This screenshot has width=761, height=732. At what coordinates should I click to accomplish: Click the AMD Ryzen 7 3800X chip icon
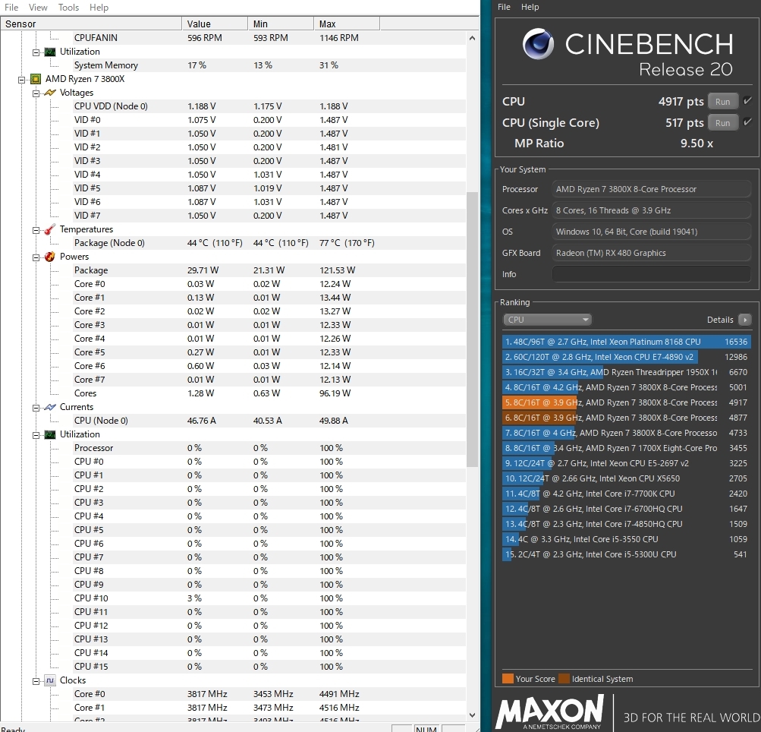coord(36,79)
